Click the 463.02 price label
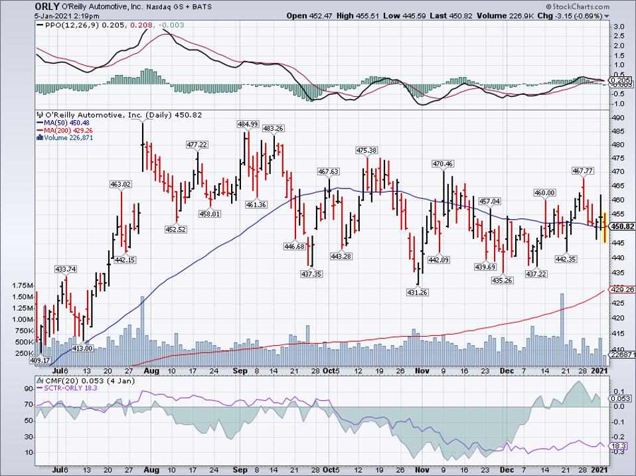 121,184
